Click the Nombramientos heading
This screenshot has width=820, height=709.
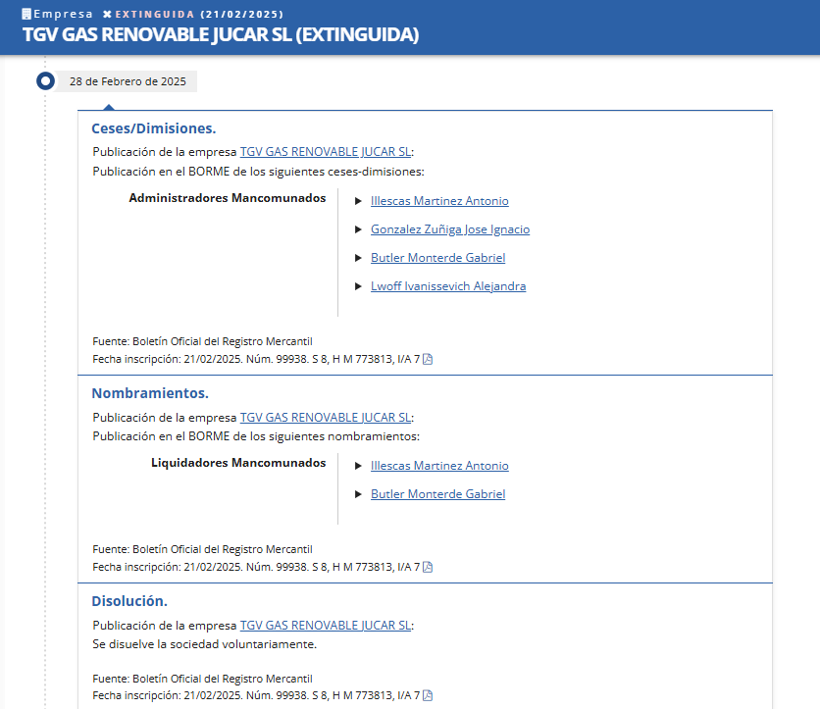coord(150,393)
